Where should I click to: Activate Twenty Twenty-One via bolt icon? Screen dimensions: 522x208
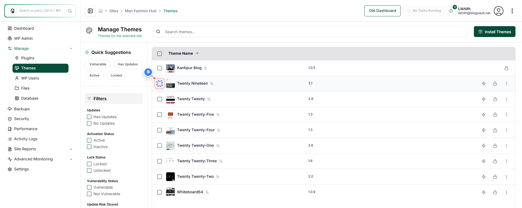coord(484,146)
